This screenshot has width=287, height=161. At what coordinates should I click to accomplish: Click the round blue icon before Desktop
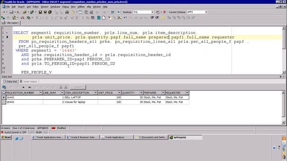click(119, 12)
